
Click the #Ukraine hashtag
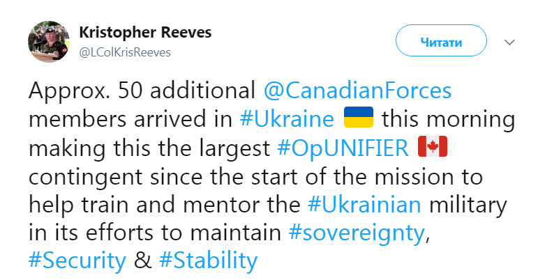(x=288, y=119)
